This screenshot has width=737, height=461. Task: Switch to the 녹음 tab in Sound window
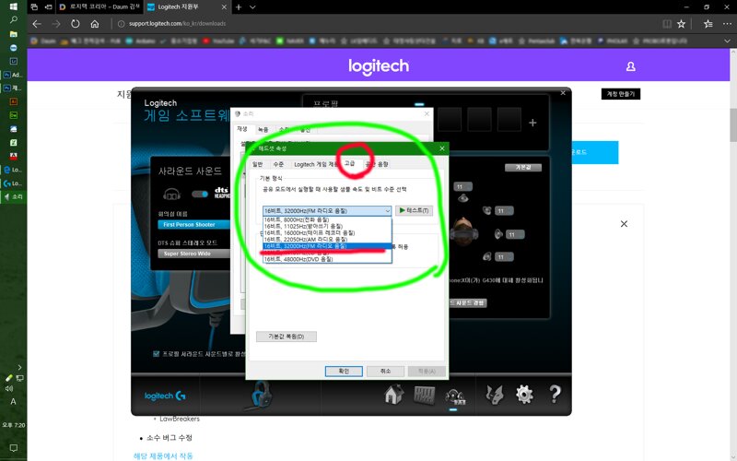[263, 129]
